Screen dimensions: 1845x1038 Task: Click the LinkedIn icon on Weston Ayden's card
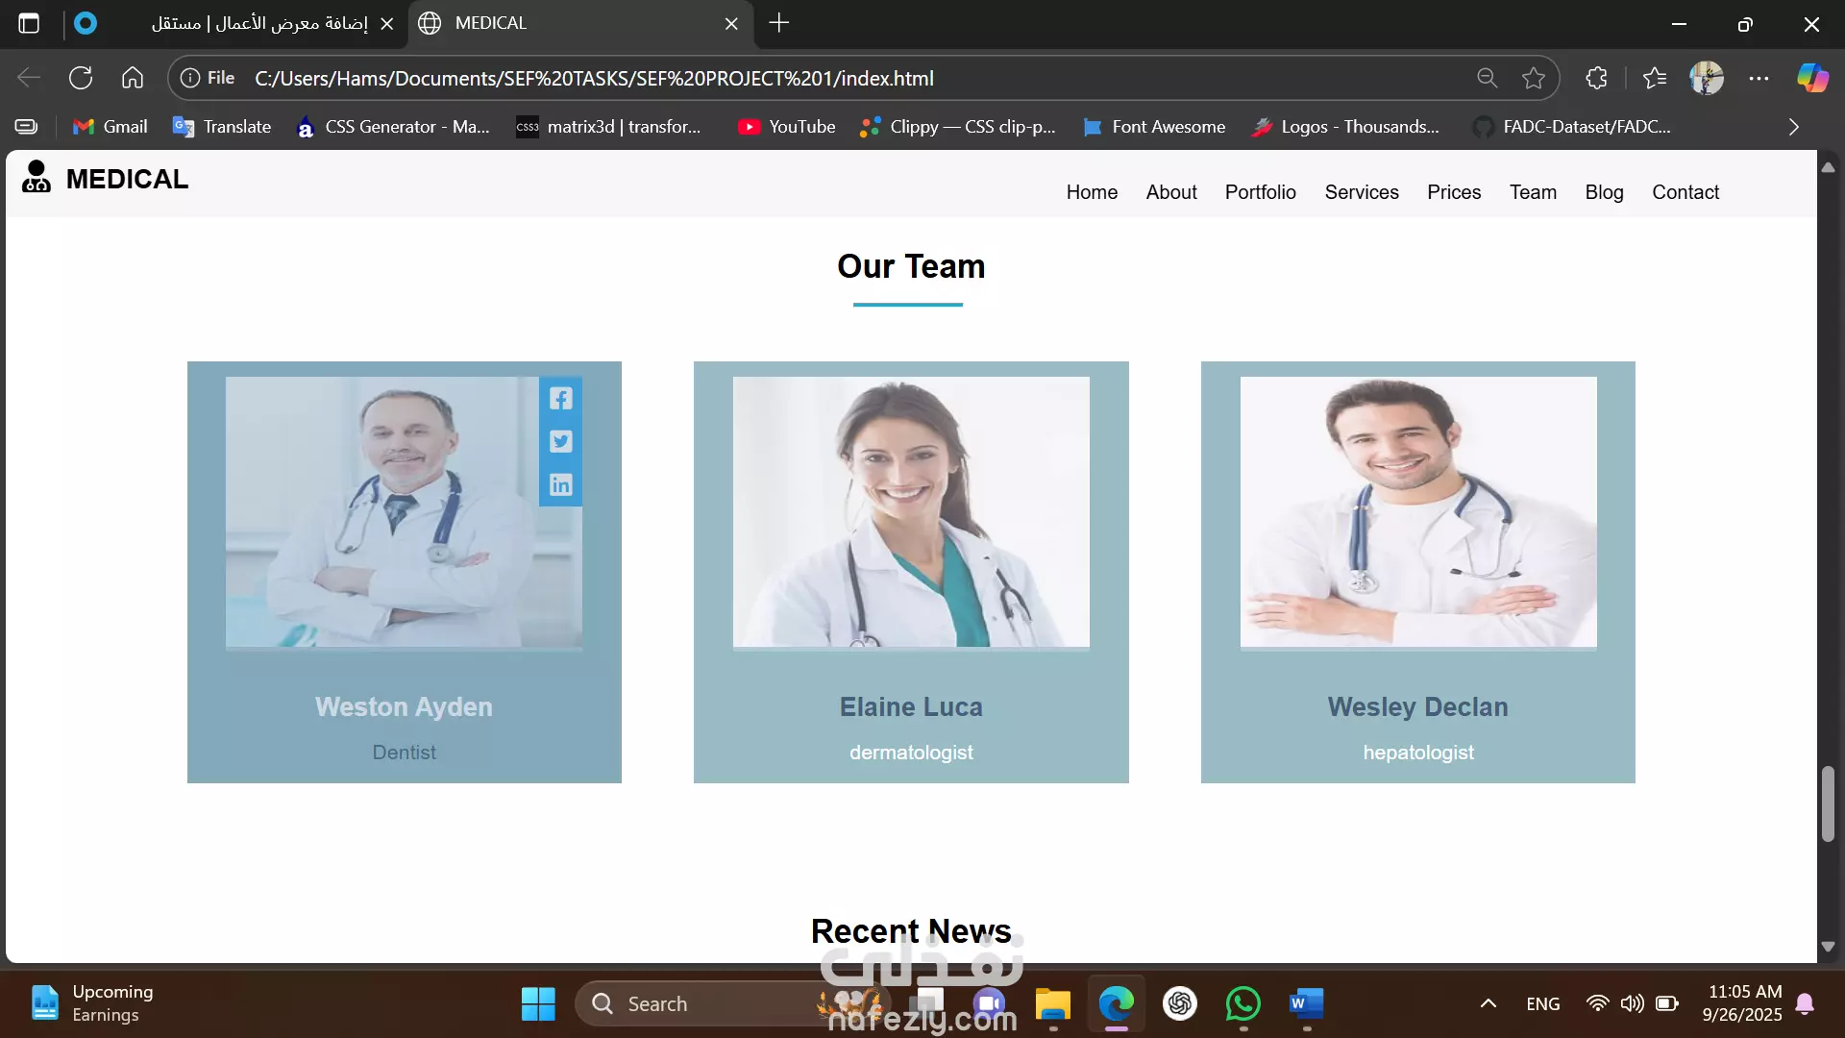(560, 484)
